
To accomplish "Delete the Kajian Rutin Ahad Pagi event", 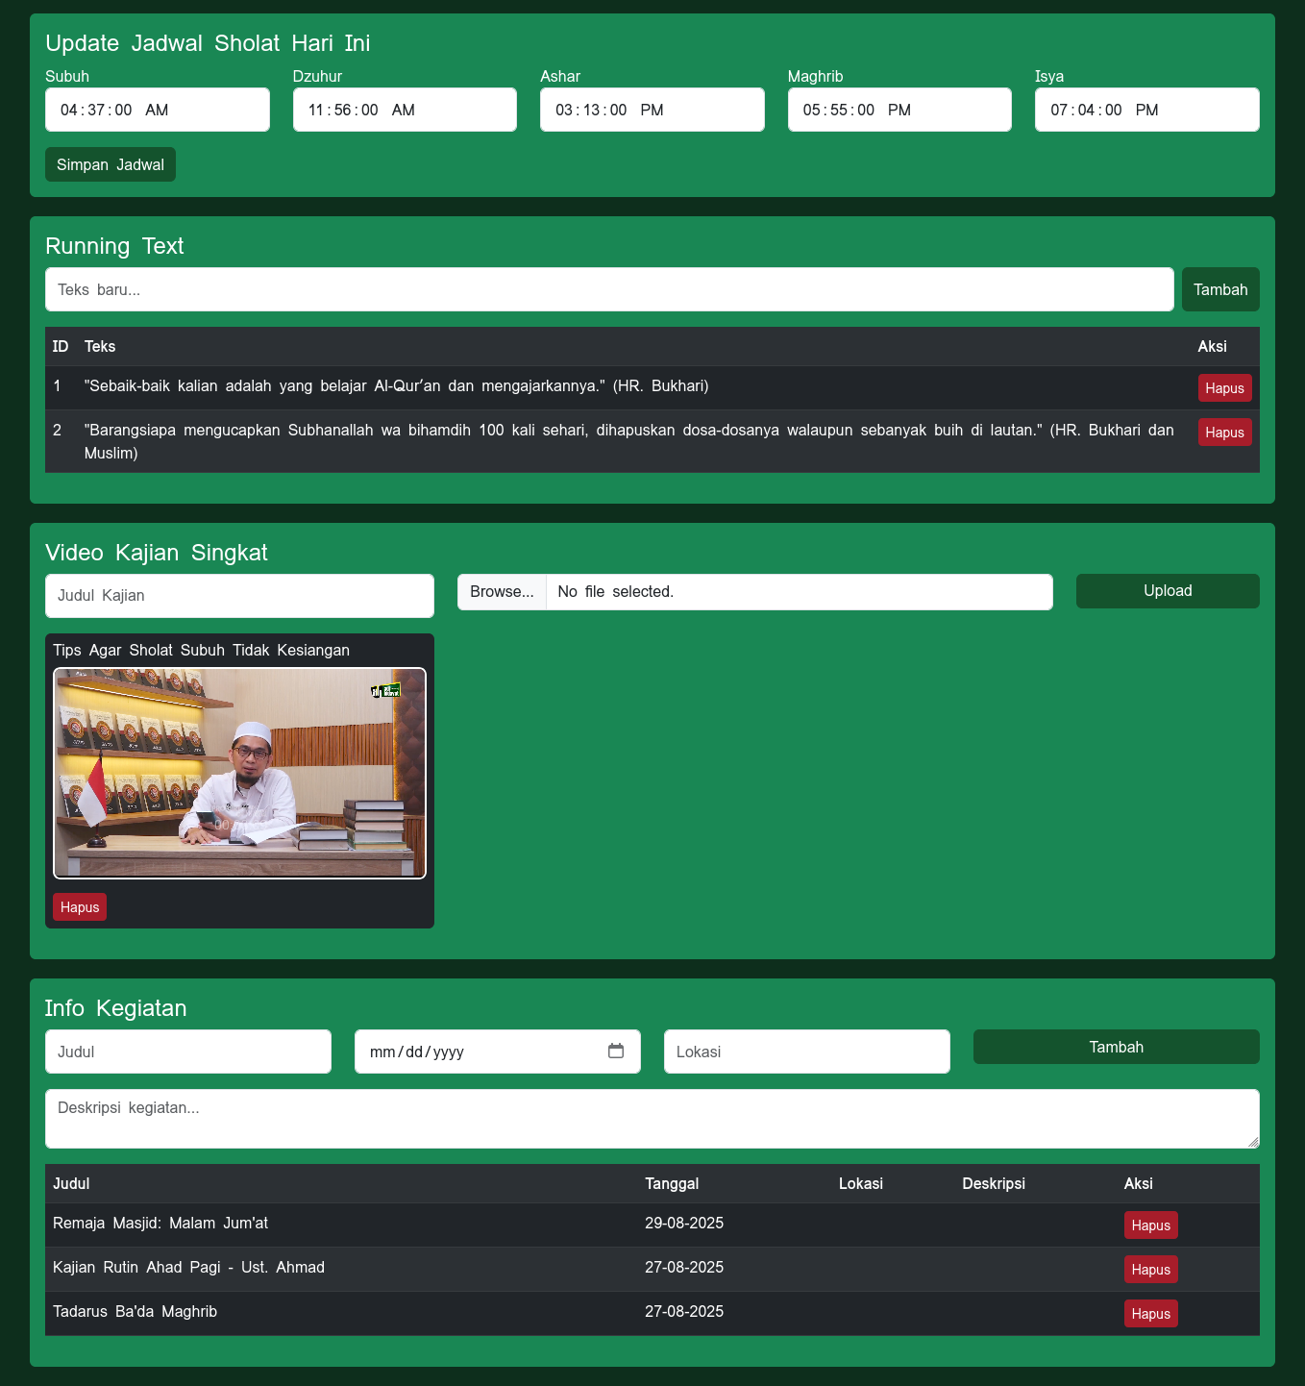I will coord(1150,1269).
